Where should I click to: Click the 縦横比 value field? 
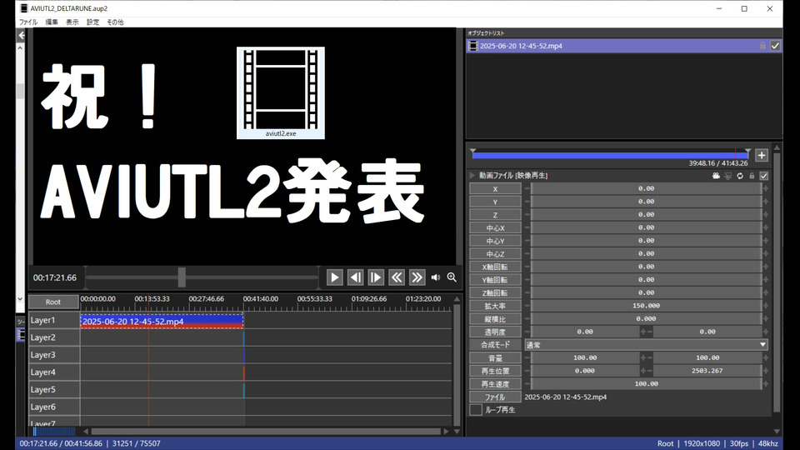646,319
